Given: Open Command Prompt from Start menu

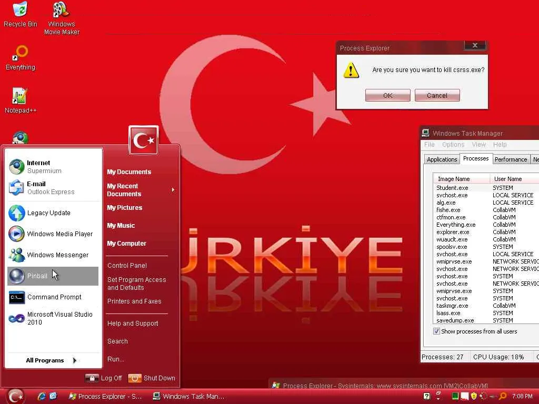Looking at the screenshot, I should (53, 297).
